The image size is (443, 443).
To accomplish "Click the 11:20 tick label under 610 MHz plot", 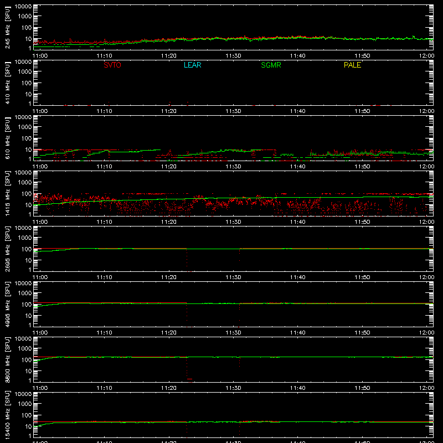I will (x=169, y=167).
